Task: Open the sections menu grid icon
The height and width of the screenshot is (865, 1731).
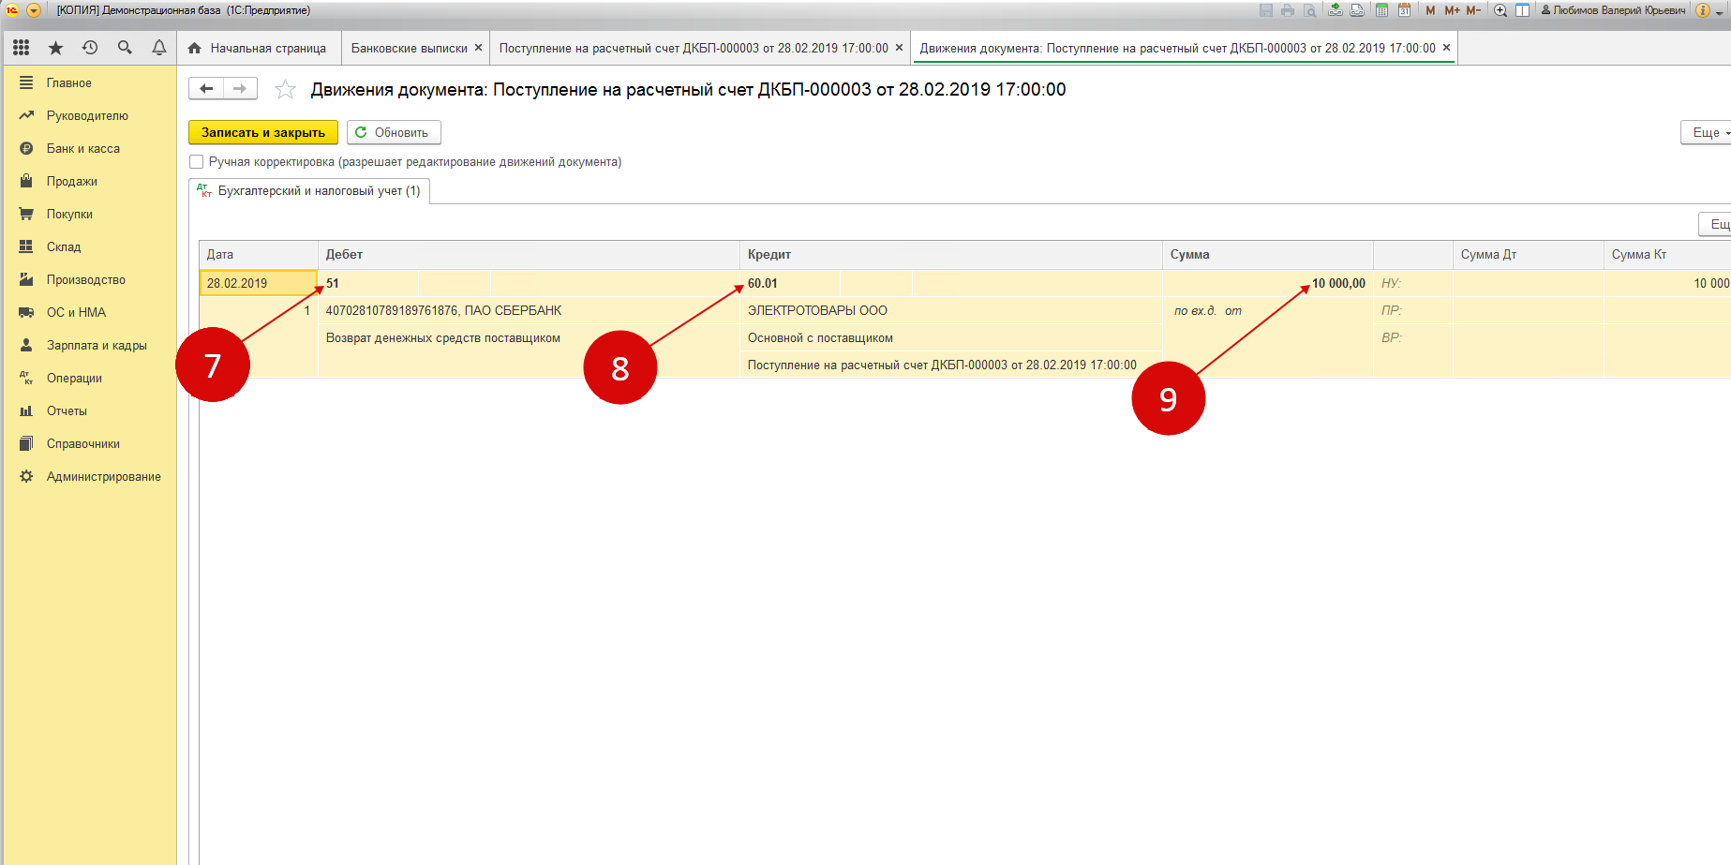Action: (21, 48)
